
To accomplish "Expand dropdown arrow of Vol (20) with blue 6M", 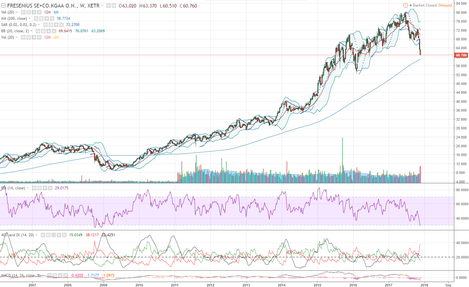I will (x=17, y=12).
